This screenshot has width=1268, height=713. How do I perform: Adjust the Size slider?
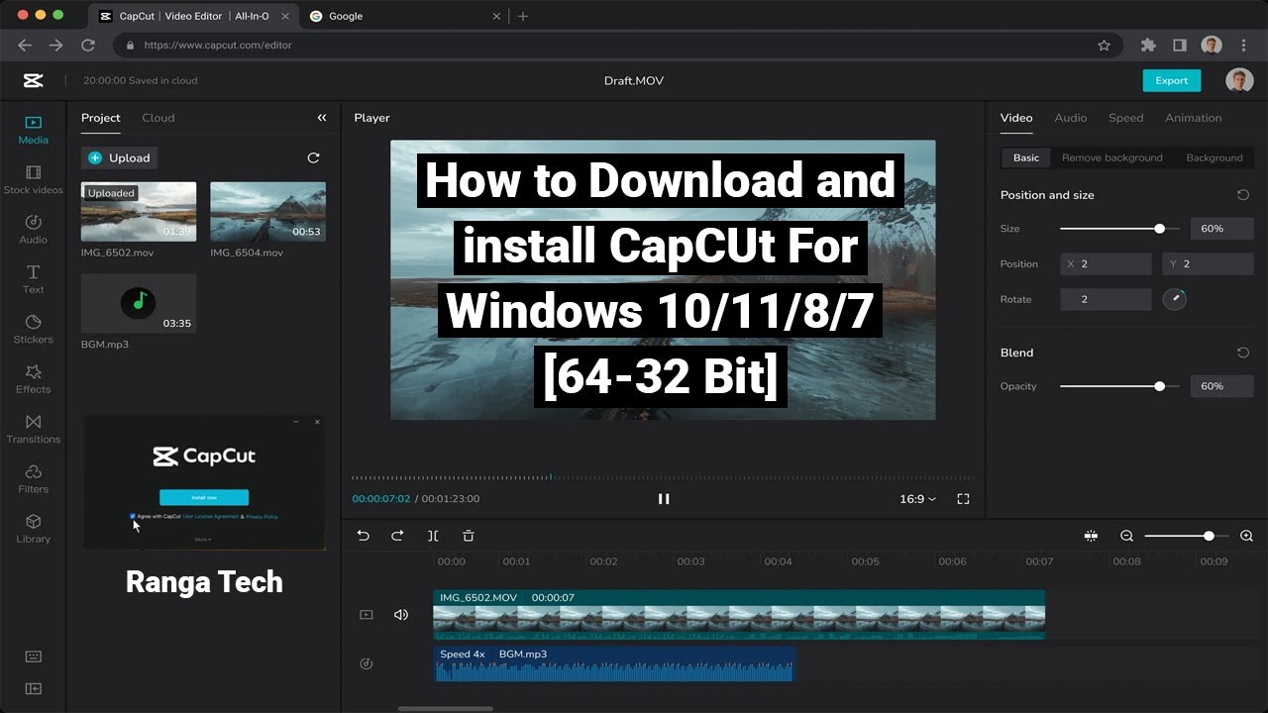pyautogui.click(x=1118, y=229)
